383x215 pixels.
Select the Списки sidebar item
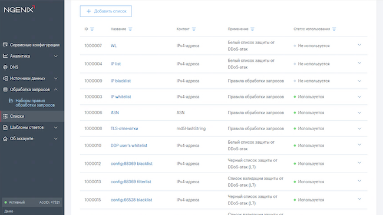pyautogui.click(x=32, y=116)
